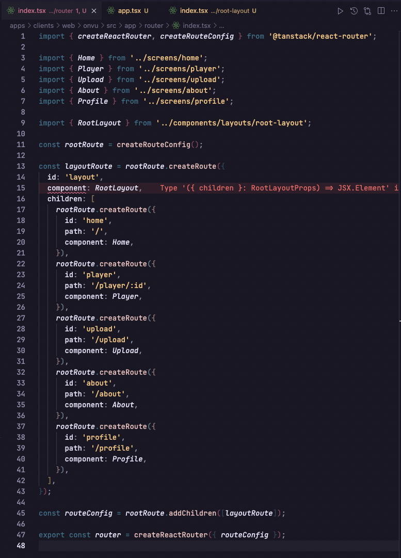401x558 pixels.
Task: Click the React icon on app.tsx tab
Action: coord(111,11)
